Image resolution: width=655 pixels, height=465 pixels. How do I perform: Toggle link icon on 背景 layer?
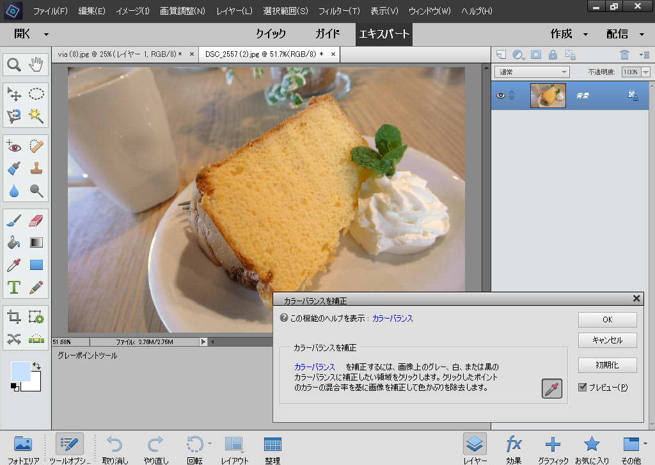(x=512, y=96)
